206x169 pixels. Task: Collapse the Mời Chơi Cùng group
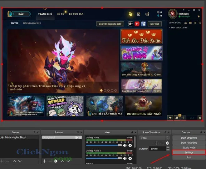[169, 28]
